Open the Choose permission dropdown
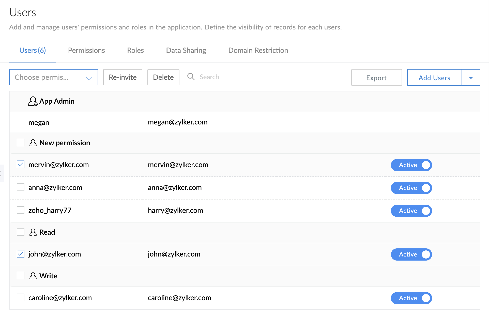This screenshot has width=489, height=320. [53, 77]
